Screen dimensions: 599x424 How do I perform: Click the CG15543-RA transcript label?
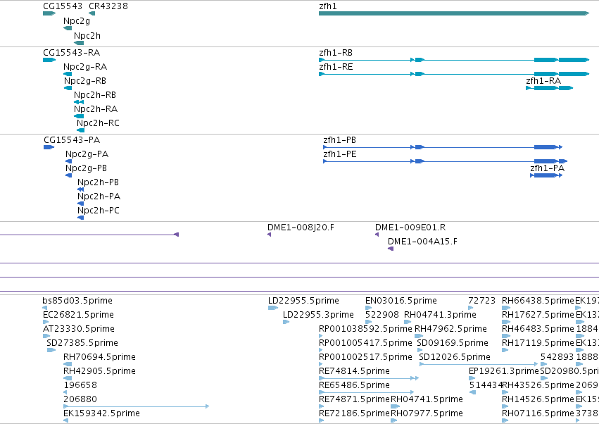click(71, 52)
